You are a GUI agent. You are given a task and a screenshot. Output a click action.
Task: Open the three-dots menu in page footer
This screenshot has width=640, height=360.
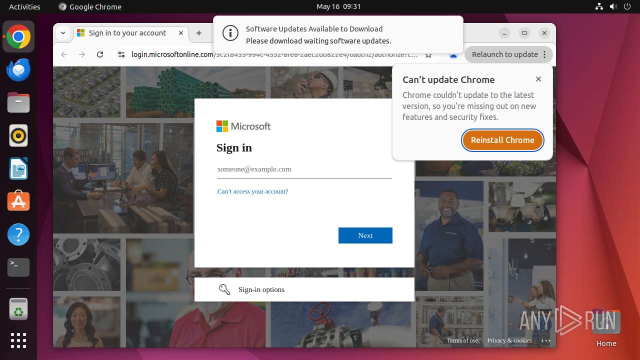coord(546,340)
